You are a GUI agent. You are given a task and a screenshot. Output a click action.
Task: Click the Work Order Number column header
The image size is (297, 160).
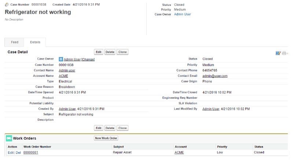point(37,147)
